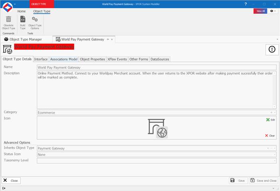Clear the icon with the red X
This screenshot has width=280, height=191.
(270, 136)
